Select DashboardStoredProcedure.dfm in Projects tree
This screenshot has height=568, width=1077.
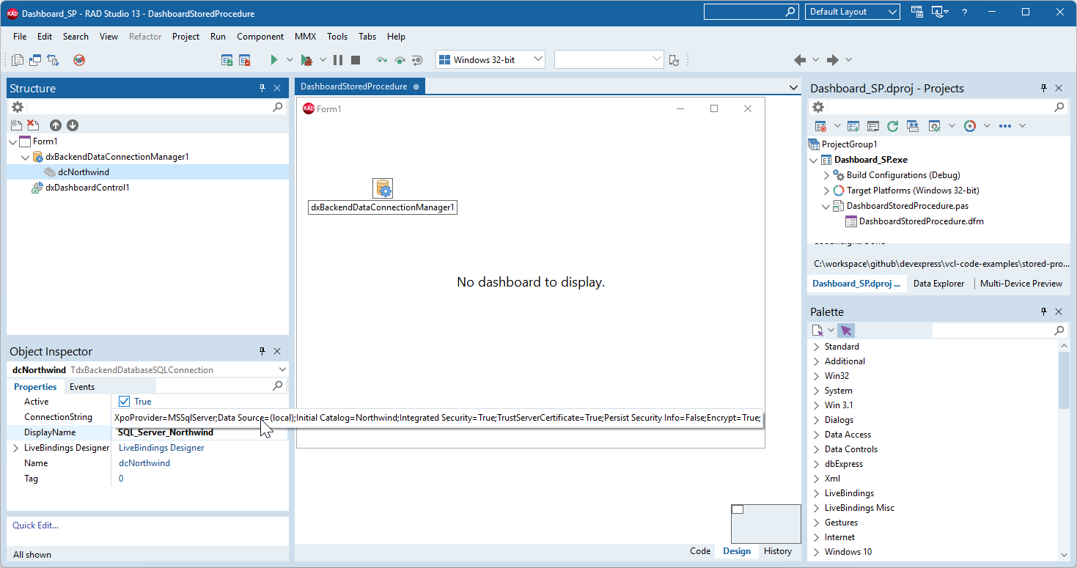click(x=921, y=221)
